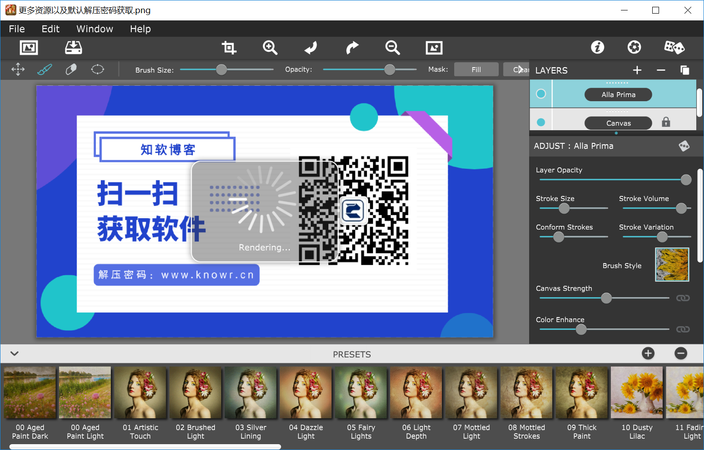Add a new layer with plus icon

(637, 70)
